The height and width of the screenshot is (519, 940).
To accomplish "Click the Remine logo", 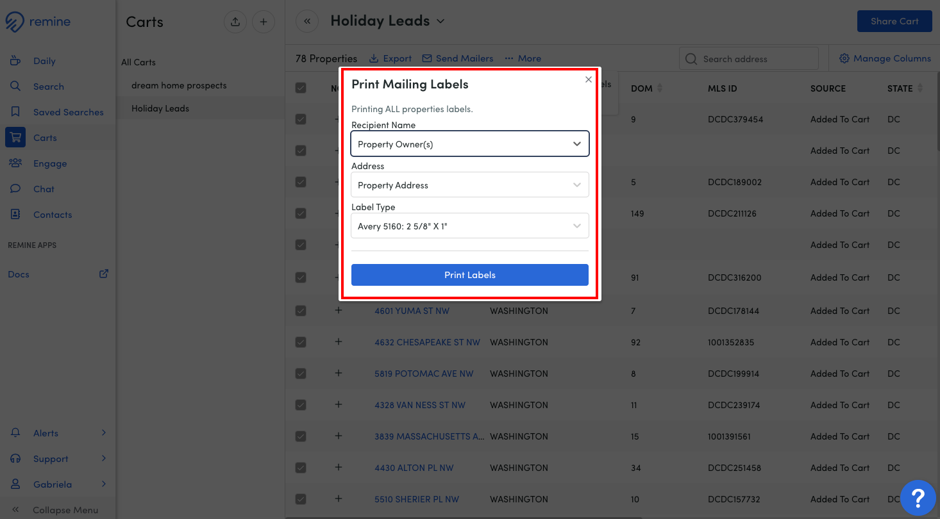I will pos(38,22).
